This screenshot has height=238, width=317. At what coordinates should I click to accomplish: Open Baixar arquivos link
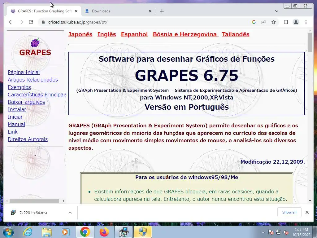[x=26, y=102]
